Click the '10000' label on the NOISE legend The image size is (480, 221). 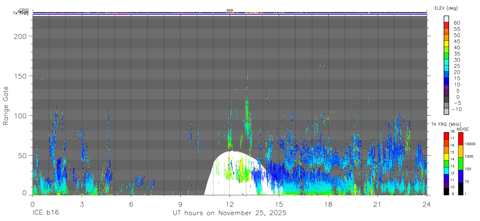[x=470, y=145]
